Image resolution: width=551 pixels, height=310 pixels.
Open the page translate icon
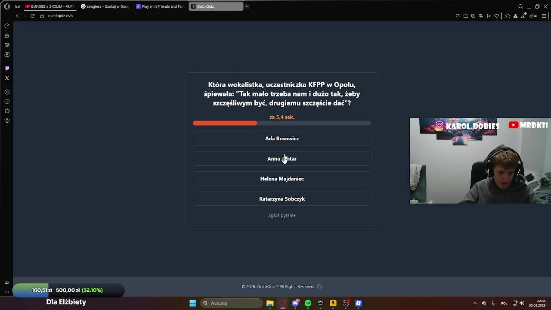481,16
